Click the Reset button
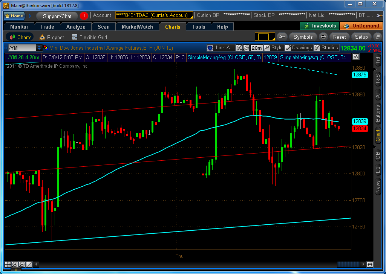 [x=340, y=37]
